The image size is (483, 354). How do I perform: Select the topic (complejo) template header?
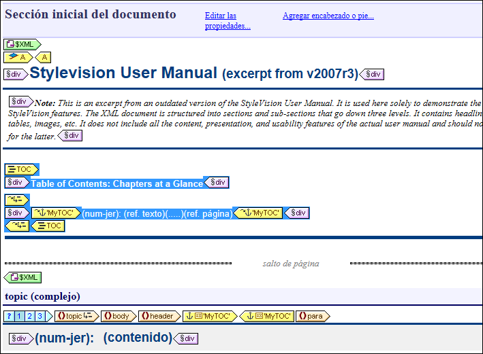point(42,296)
